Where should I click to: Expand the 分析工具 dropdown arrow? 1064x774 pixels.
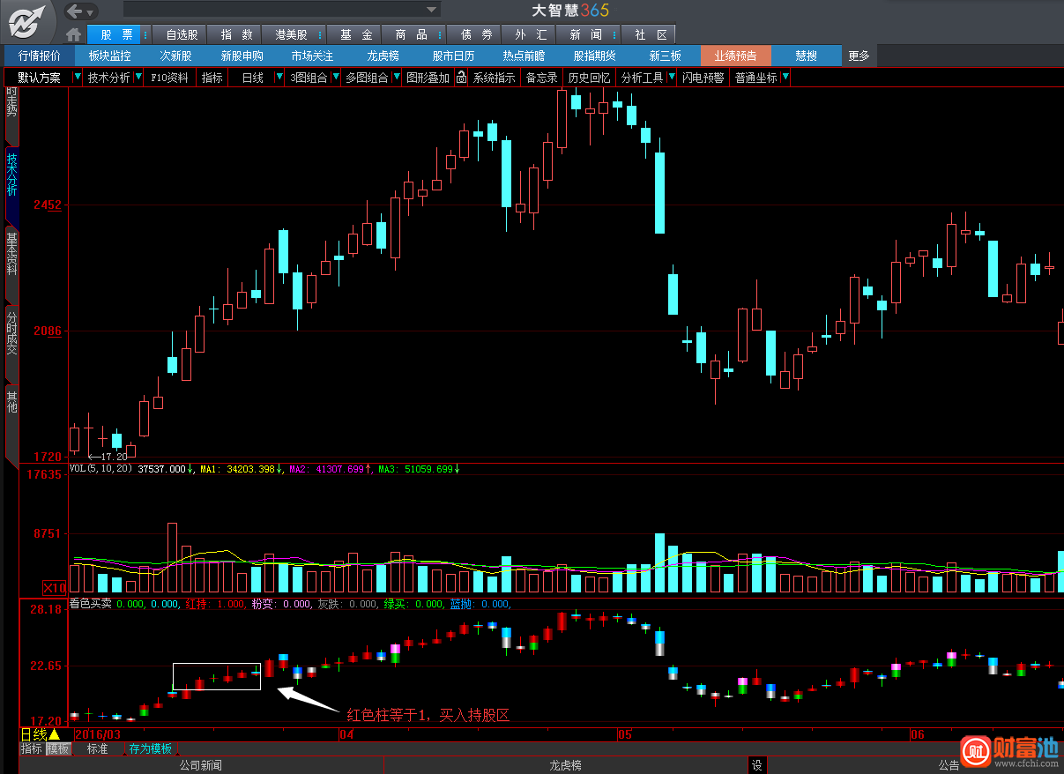click(x=671, y=78)
